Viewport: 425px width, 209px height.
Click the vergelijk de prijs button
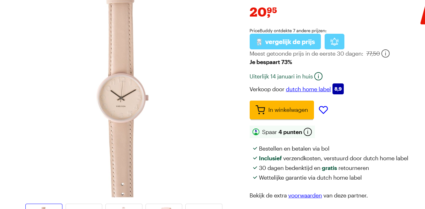point(285,42)
